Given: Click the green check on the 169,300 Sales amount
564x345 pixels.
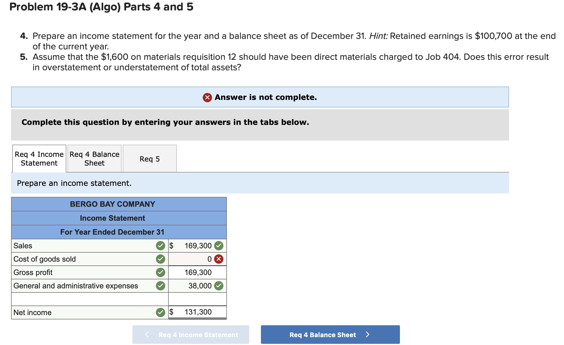Looking at the screenshot, I should [220, 246].
